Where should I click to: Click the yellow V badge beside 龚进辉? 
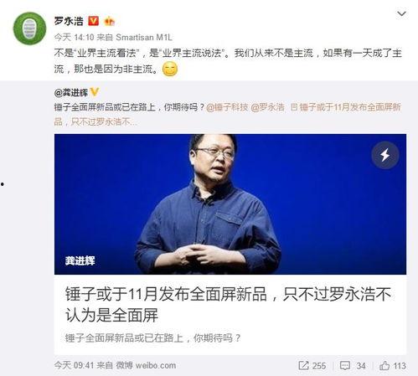[x=95, y=91]
